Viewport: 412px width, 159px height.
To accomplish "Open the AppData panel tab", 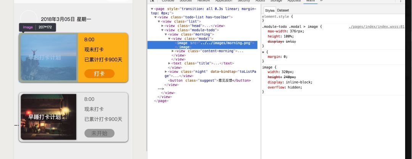I will coord(294,1).
